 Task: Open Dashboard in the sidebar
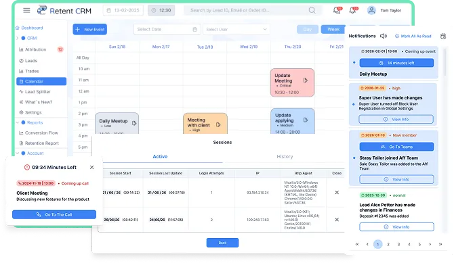30,28
